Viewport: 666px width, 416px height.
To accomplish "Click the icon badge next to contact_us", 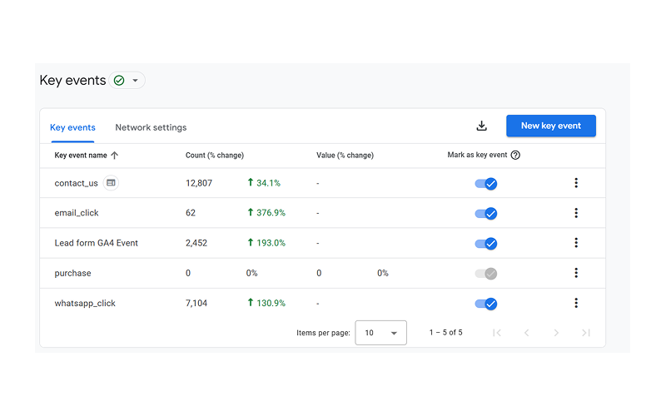I will pyautogui.click(x=111, y=183).
